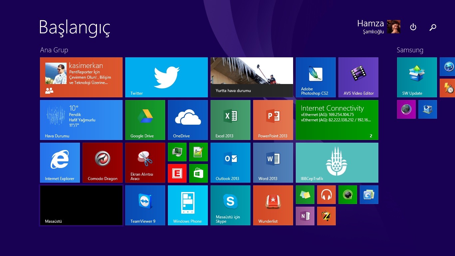
Task: Open Ekran Alıntısı Aracı snipping tool
Action: [x=145, y=163]
